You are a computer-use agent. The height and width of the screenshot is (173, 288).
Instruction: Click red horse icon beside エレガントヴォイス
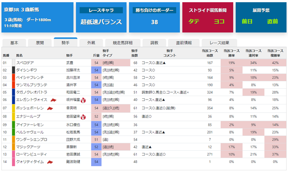click(53, 100)
